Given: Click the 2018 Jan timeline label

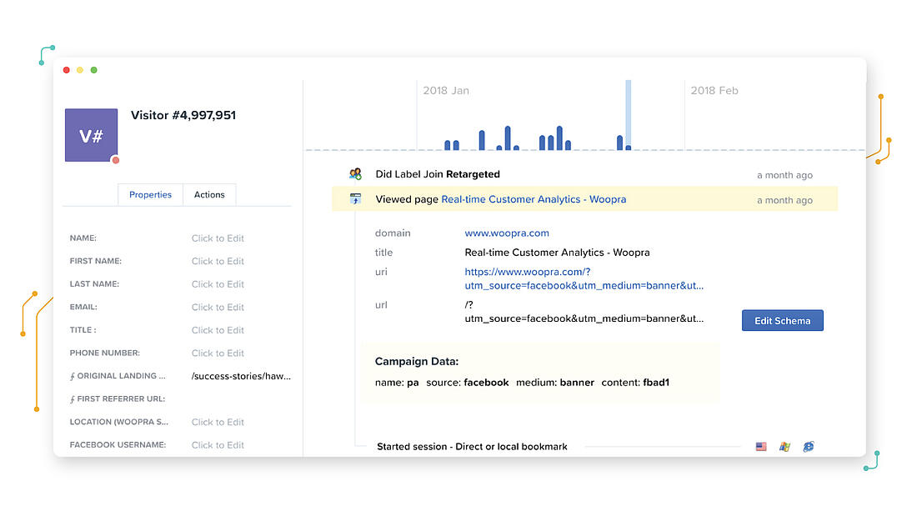Looking at the screenshot, I should click(446, 91).
